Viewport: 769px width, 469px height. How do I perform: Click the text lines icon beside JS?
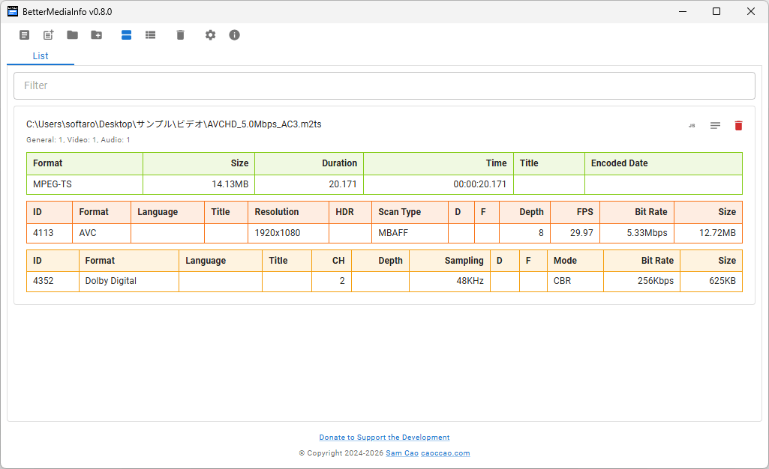point(715,126)
